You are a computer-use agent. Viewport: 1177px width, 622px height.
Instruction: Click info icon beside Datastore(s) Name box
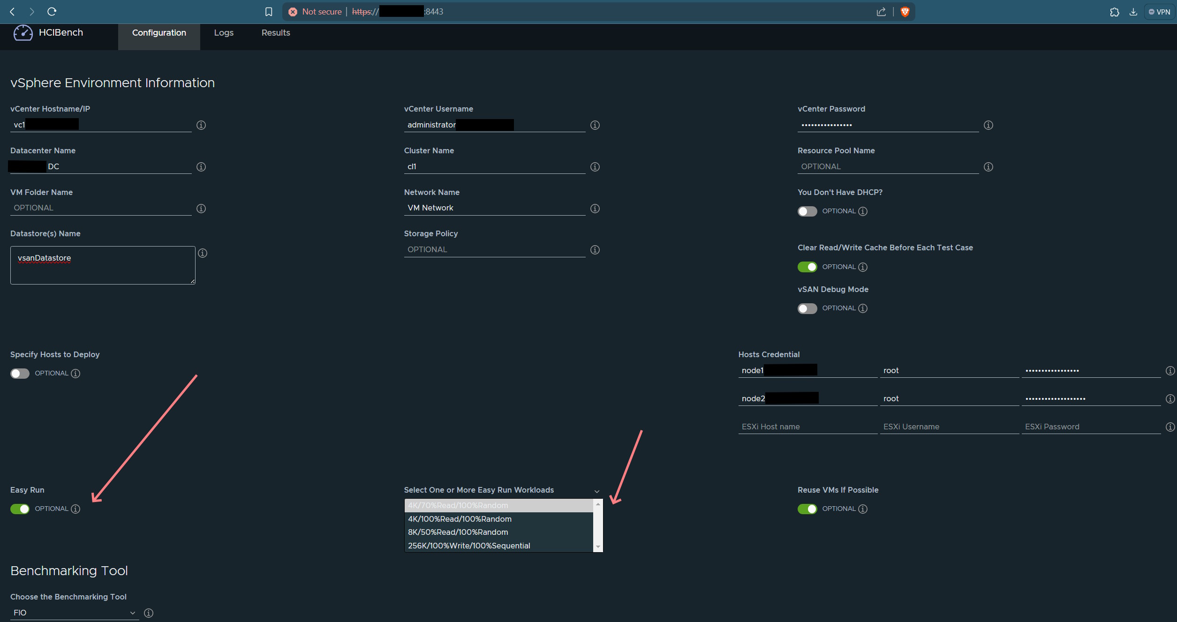point(203,253)
